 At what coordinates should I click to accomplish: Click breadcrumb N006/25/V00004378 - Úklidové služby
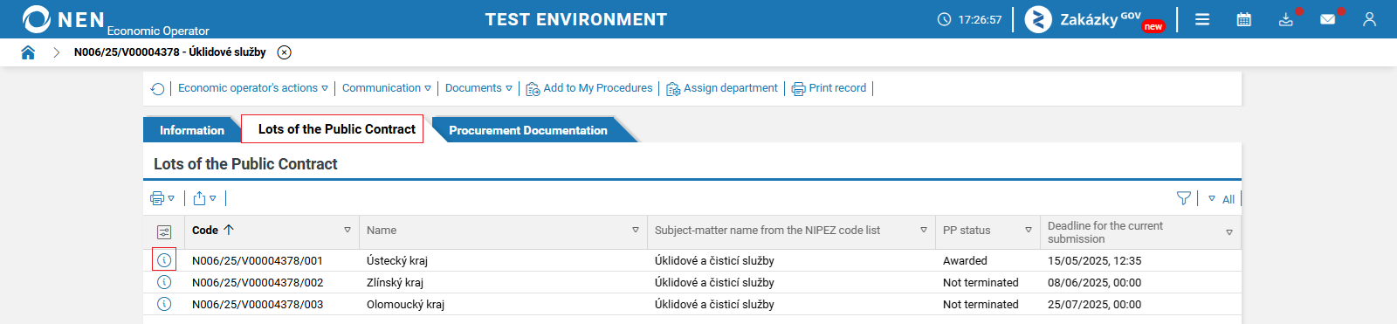[170, 52]
